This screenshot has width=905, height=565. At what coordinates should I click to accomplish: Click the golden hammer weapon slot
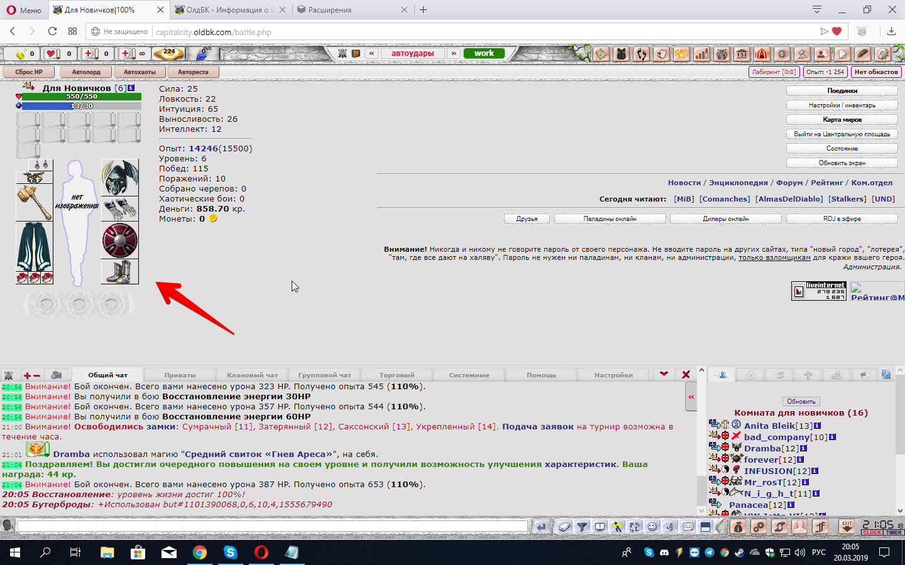click(34, 202)
